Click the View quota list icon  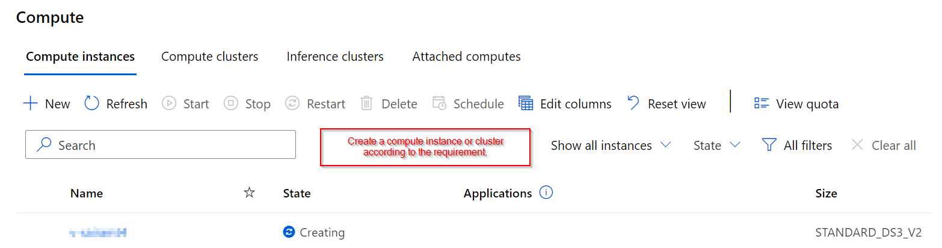tap(762, 104)
